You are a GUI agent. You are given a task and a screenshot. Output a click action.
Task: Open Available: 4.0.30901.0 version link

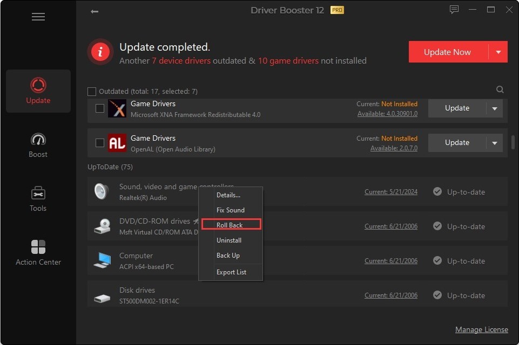387,114
